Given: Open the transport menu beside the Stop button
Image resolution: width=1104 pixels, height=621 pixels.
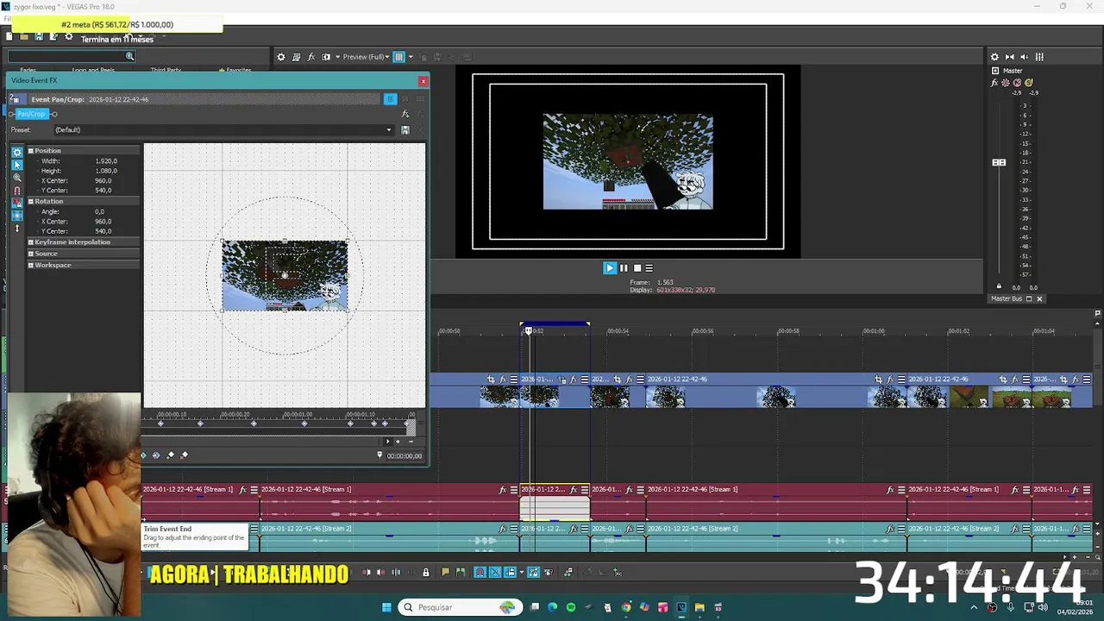Looking at the screenshot, I should click(x=649, y=268).
